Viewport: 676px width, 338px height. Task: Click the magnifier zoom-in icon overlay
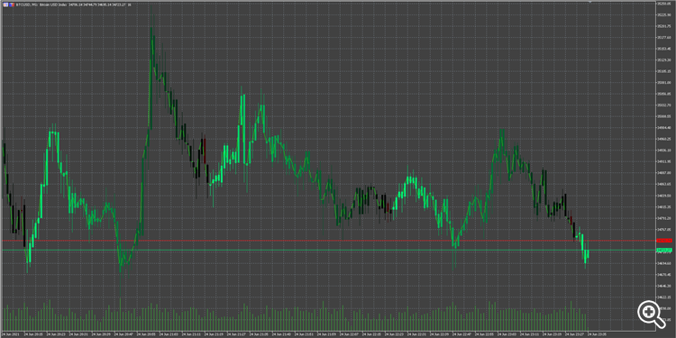pos(650,312)
